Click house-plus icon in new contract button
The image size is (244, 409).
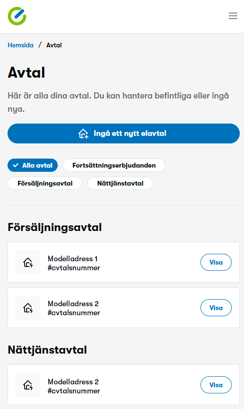83,133
